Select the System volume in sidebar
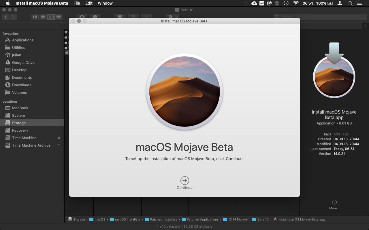The height and width of the screenshot is (230, 369). pyautogui.click(x=32, y=115)
